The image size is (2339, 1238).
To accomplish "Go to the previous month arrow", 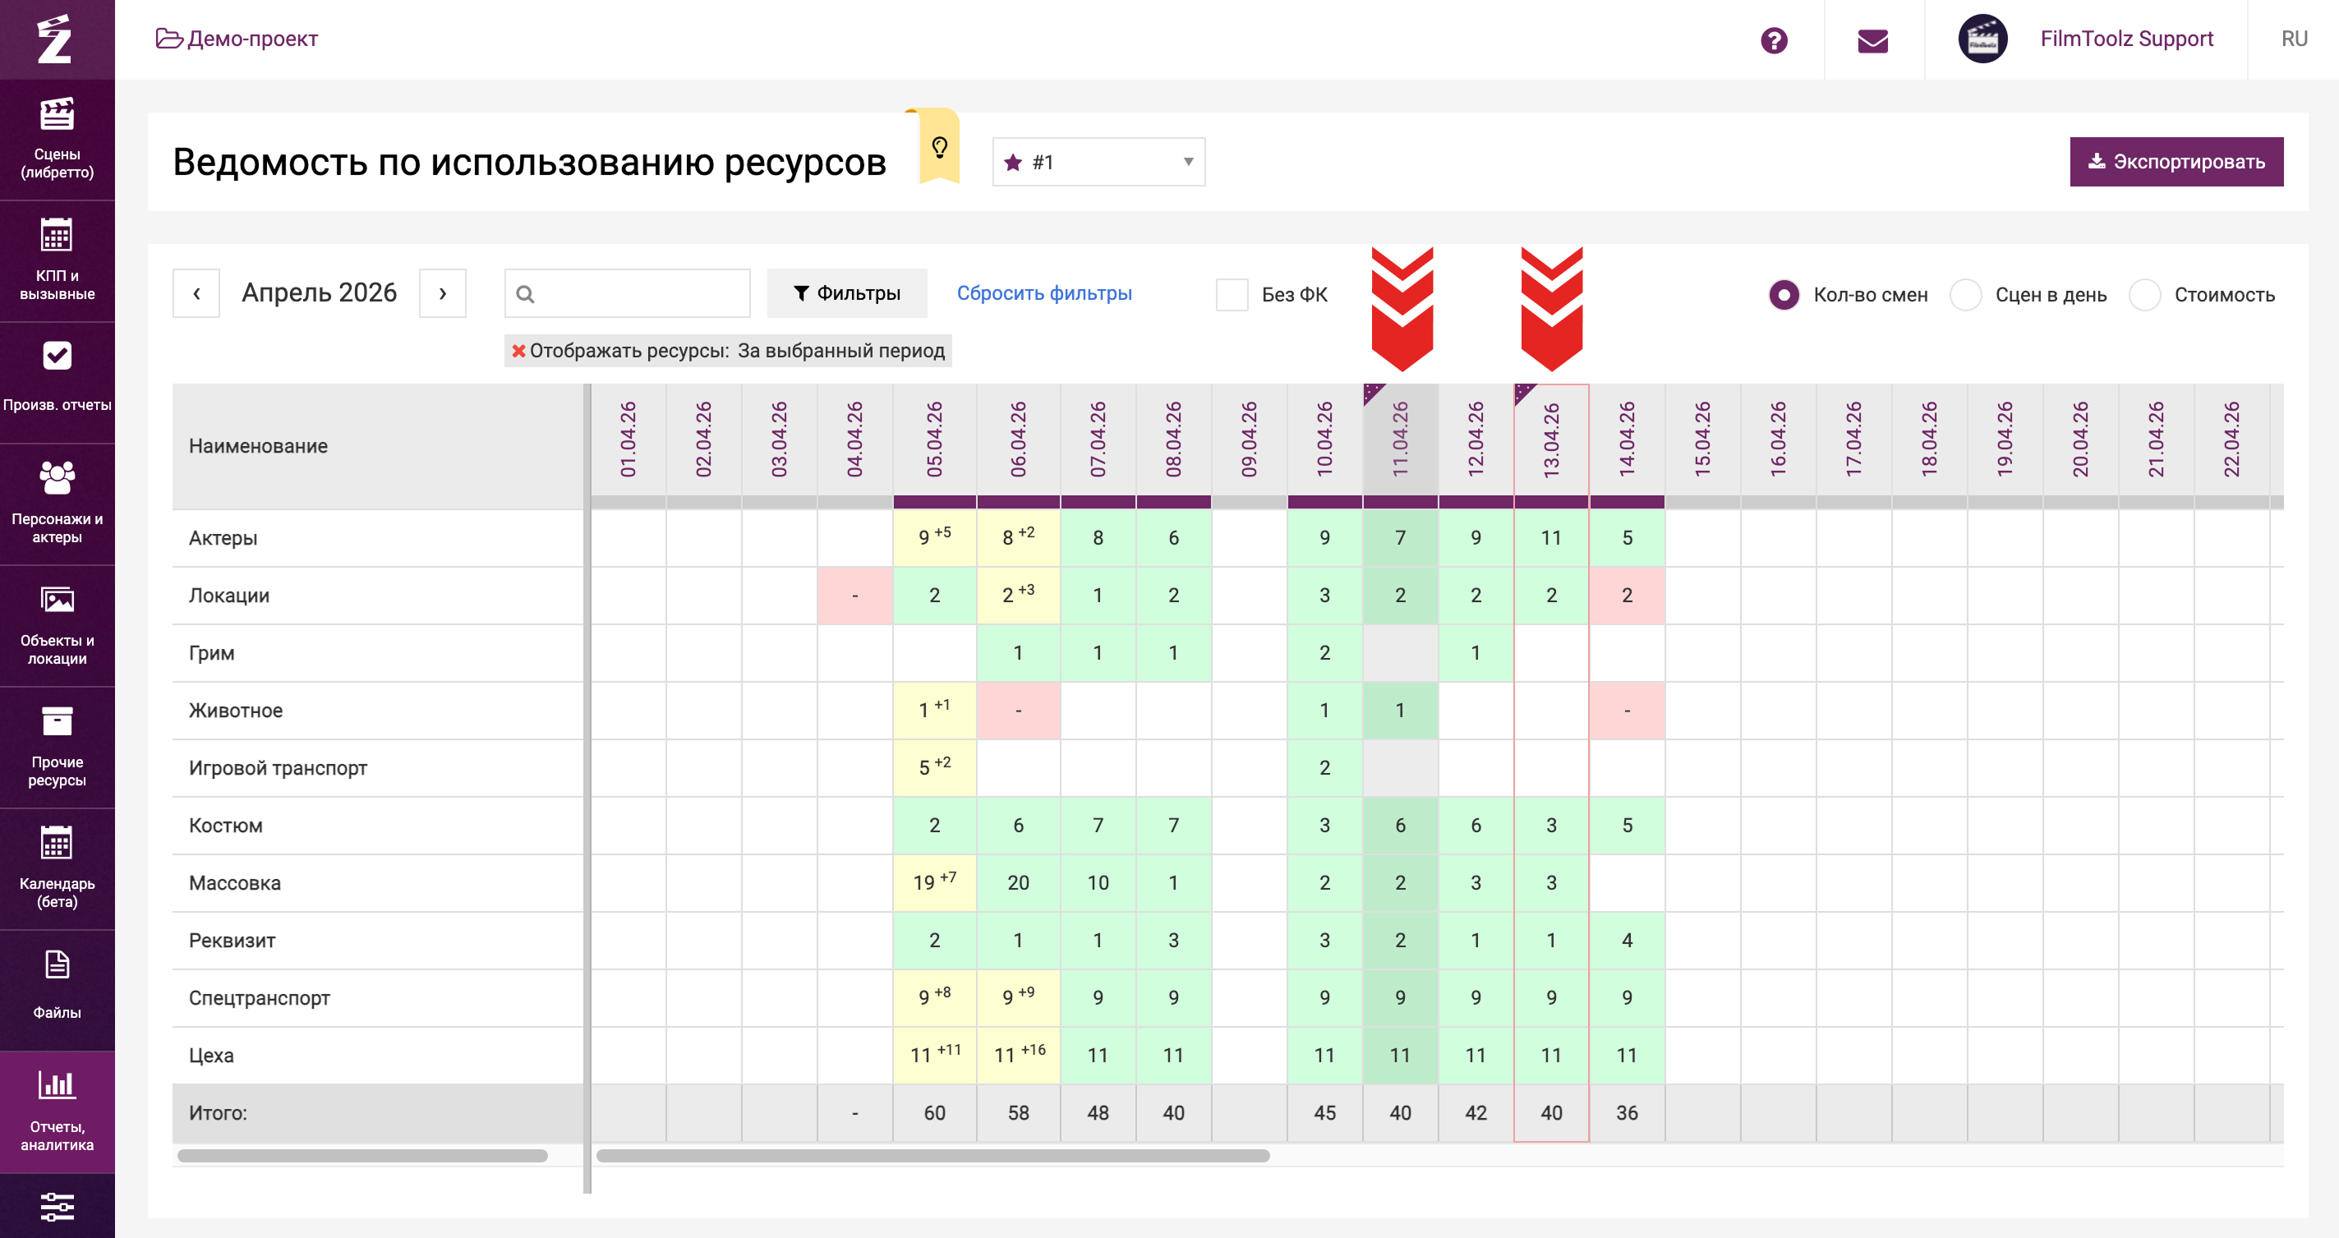I will (x=196, y=293).
